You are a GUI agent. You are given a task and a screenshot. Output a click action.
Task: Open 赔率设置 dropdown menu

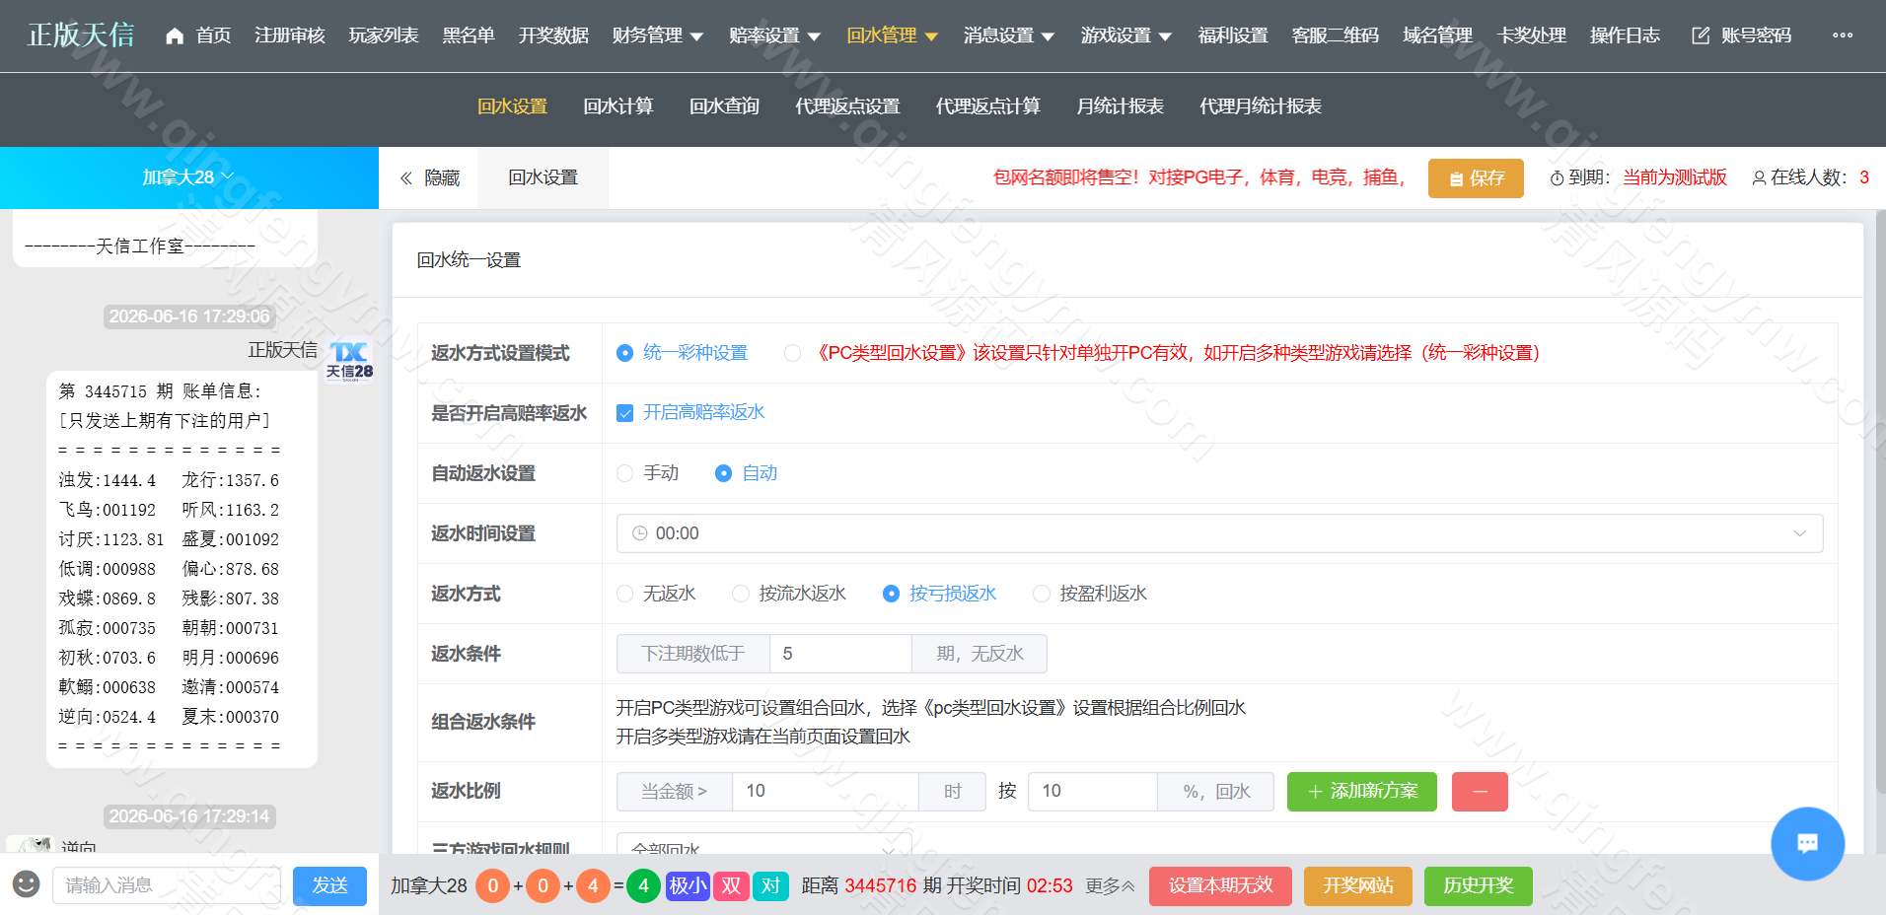(x=774, y=35)
